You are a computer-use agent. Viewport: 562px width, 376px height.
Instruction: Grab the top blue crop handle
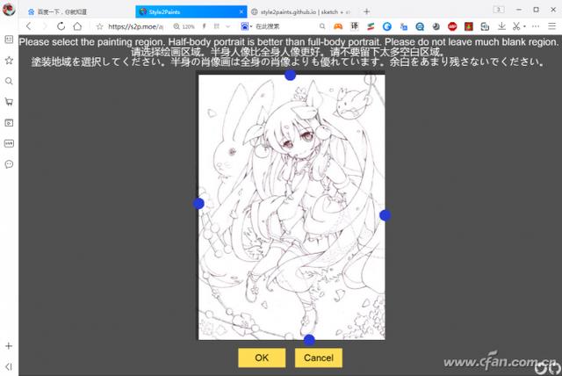click(290, 75)
